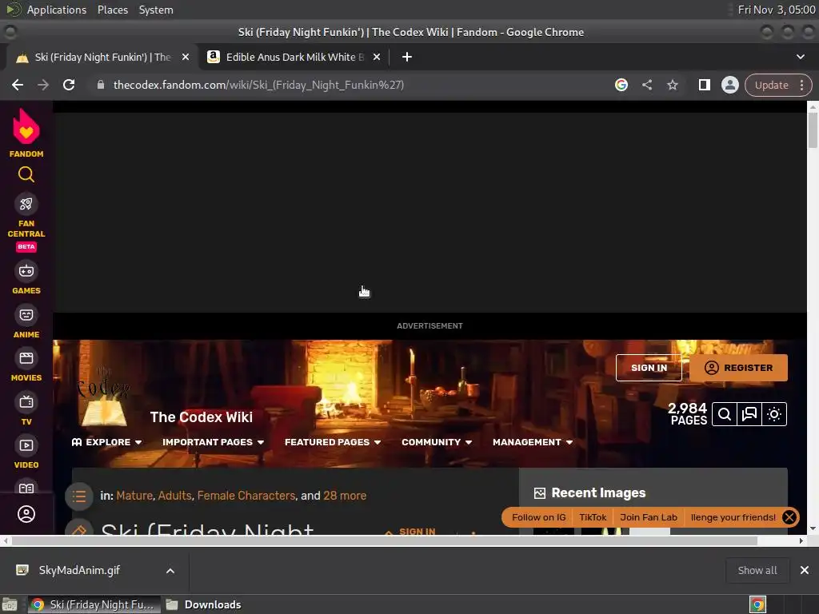Open Fandom sidebar search magnifier
This screenshot has width=819, height=614.
coord(26,174)
